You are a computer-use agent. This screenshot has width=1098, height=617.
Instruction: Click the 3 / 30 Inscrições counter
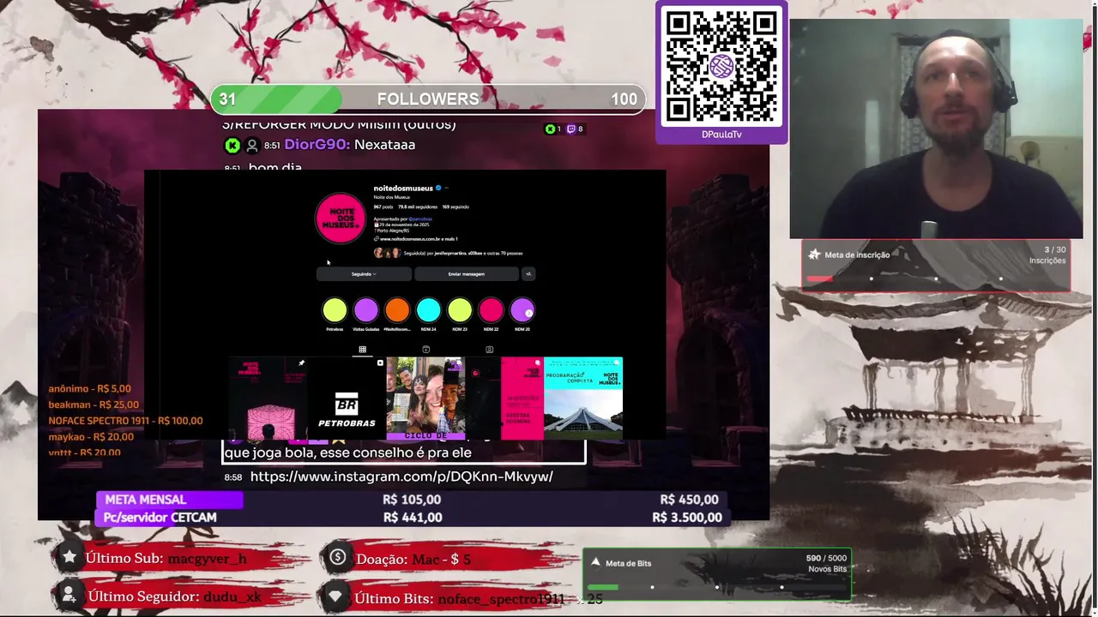[1047, 255]
